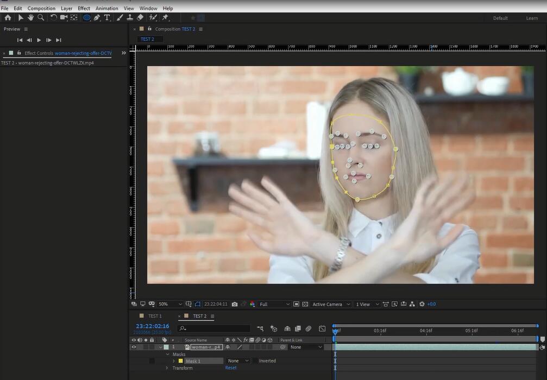Select the Pen tool
The image size is (547, 380).
point(97,17)
